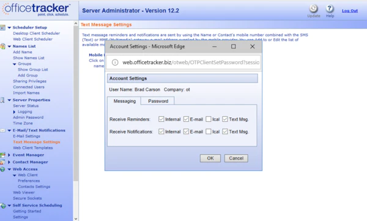367x221 pixels.
Task: Click Cancel in Account Settings dialog
Action: [x=236, y=158]
